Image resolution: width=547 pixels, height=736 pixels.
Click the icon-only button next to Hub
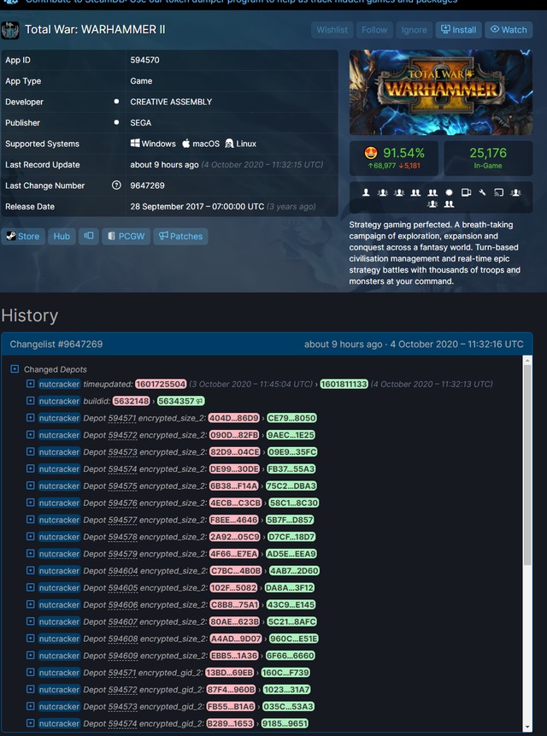tap(89, 236)
